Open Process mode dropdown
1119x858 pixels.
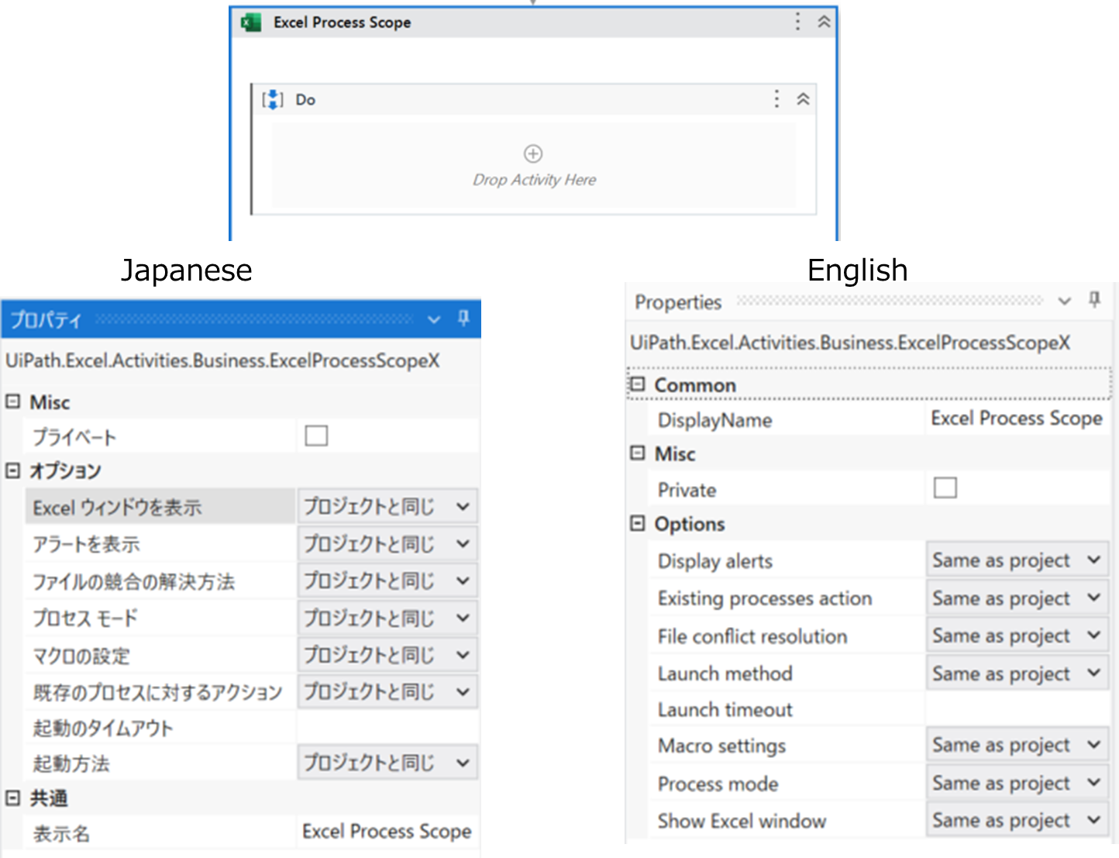[1017, 783]
